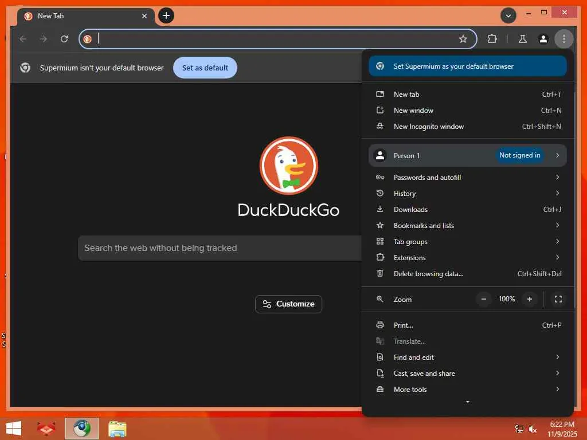Click the muted volume tray icon
The height and width of the screenshot is (440, 587).
coord(533,429)
